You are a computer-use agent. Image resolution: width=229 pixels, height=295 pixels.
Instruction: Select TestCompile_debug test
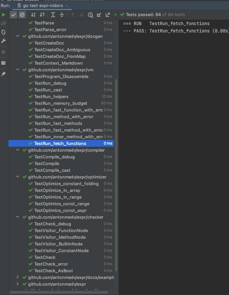61,157
